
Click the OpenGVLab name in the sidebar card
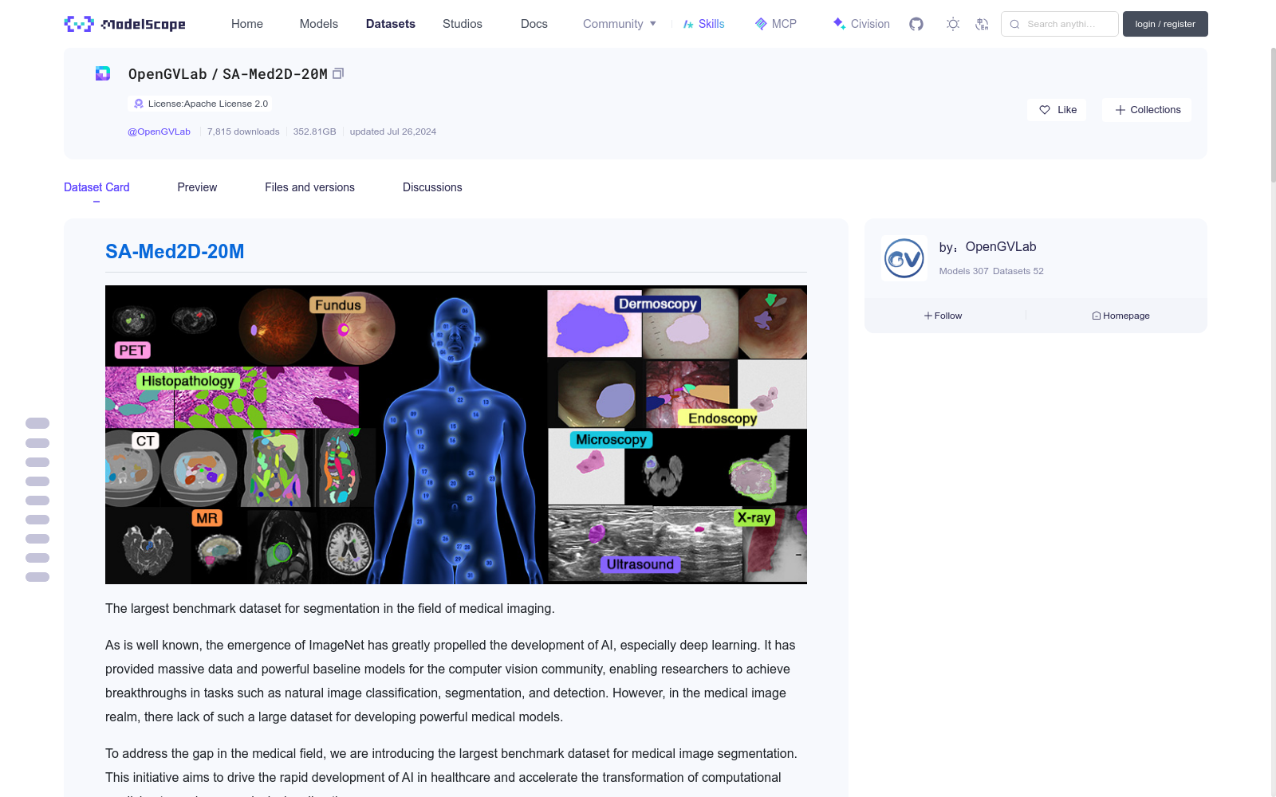pyautogui.click(x=1001, y=247)
